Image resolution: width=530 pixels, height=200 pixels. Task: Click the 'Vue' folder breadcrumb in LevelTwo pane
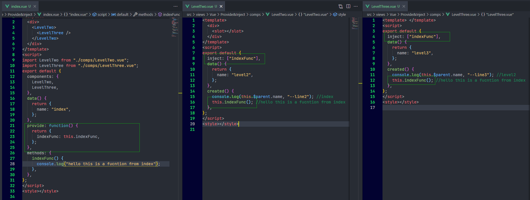(x=213, y=15)
